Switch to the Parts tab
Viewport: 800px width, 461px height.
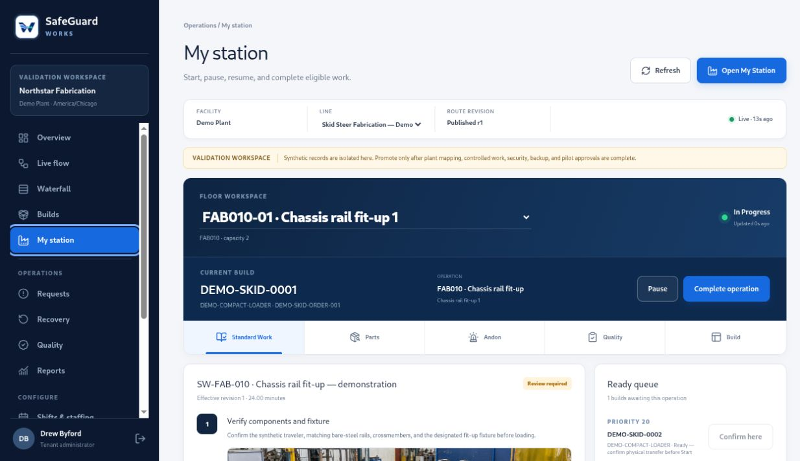click(364, 337)
